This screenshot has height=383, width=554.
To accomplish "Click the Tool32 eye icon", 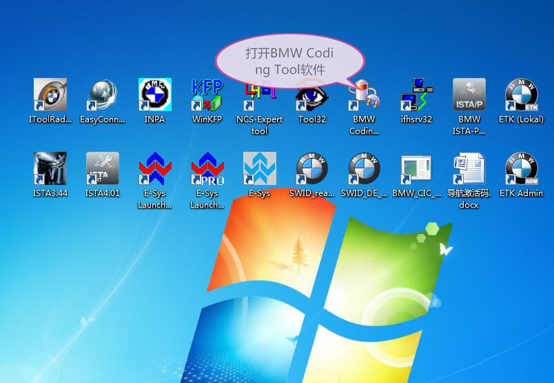I will pos(312,95).
